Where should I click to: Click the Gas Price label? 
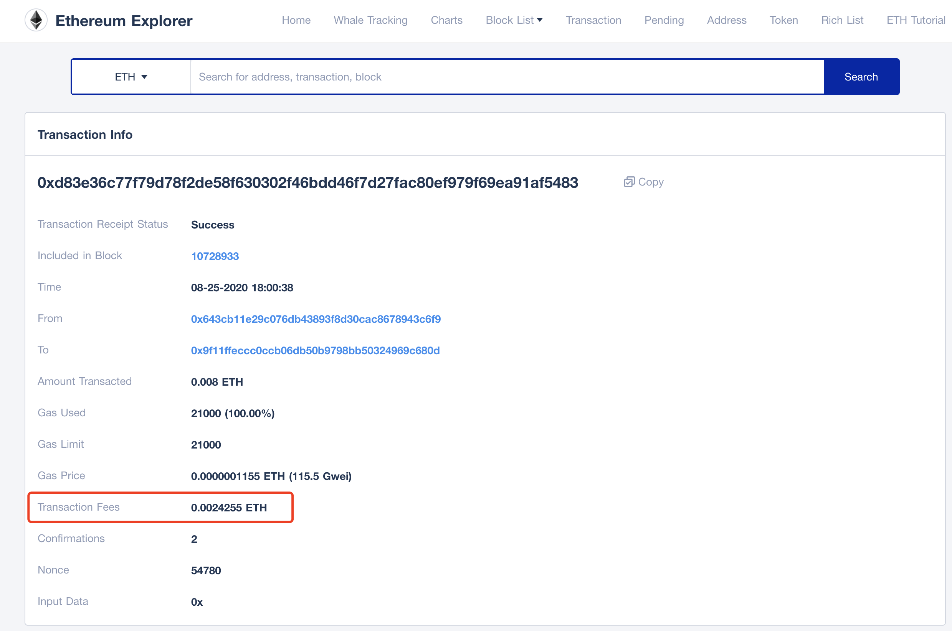point(61,476)
